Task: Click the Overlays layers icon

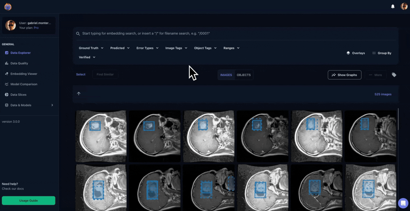Action: 348,53
